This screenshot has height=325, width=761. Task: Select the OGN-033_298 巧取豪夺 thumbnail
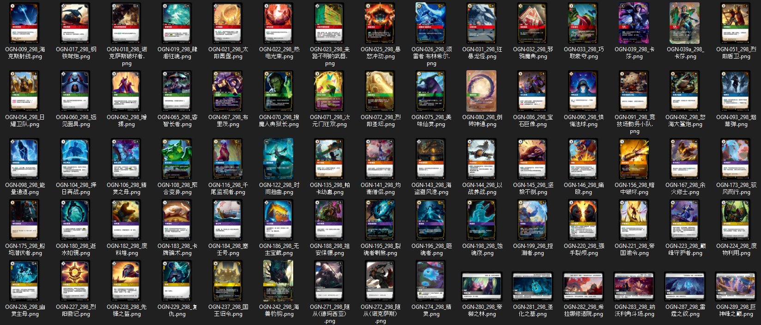tap(584, 23)
